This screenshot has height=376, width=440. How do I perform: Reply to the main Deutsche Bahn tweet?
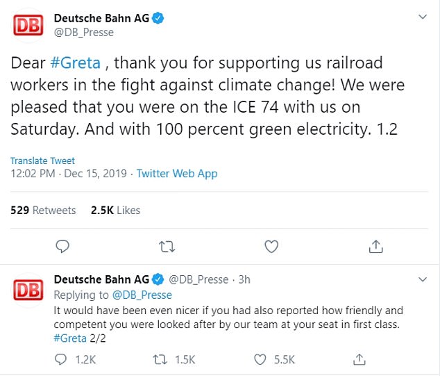click(62, 246)
